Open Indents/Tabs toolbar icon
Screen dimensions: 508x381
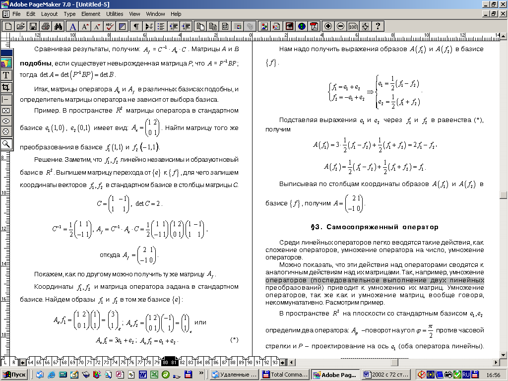[149, 26]
